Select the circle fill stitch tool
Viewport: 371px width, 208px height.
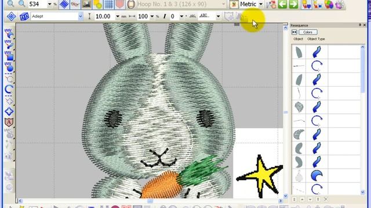9,67
